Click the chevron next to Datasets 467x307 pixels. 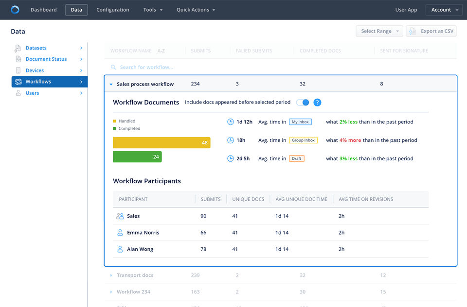(x=81, y=48)
